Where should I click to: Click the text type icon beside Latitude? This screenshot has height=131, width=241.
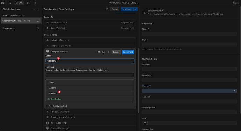48,40
